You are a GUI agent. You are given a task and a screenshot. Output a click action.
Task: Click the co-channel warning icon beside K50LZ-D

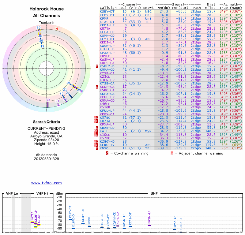97,66
